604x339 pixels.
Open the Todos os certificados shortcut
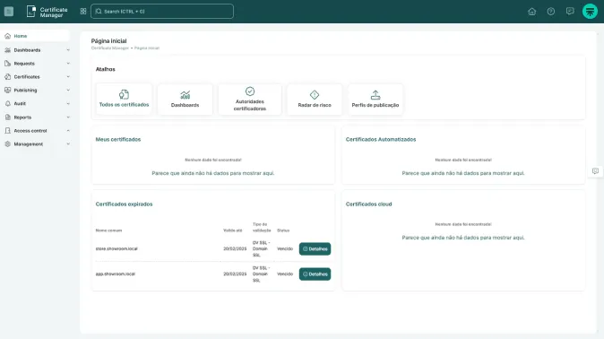[x=124, y=100]
